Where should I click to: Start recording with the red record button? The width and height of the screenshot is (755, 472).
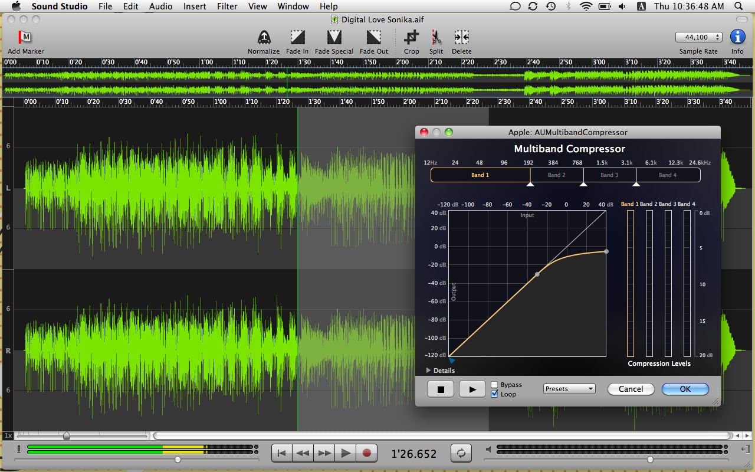[x=366, y=453]
